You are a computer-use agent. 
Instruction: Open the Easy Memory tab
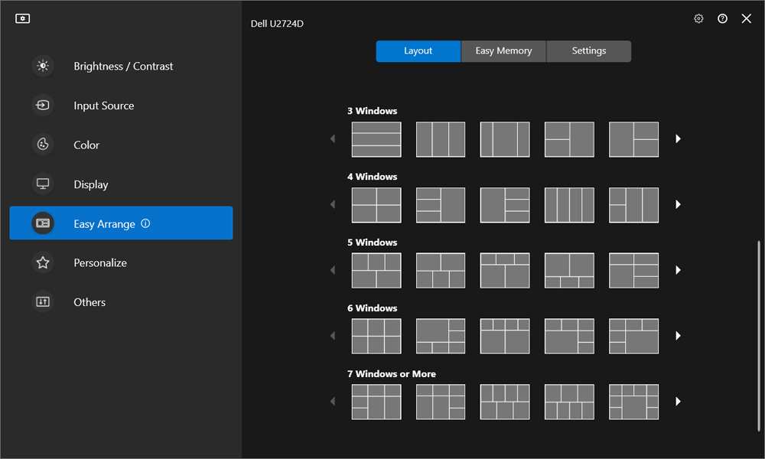[x=503, y=51]
